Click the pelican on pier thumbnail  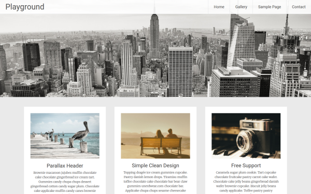65,136
